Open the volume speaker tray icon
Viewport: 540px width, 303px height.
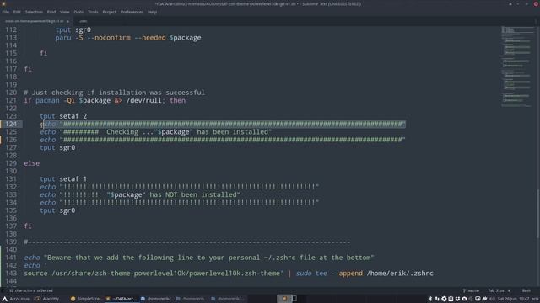click(x=492, y=299)
